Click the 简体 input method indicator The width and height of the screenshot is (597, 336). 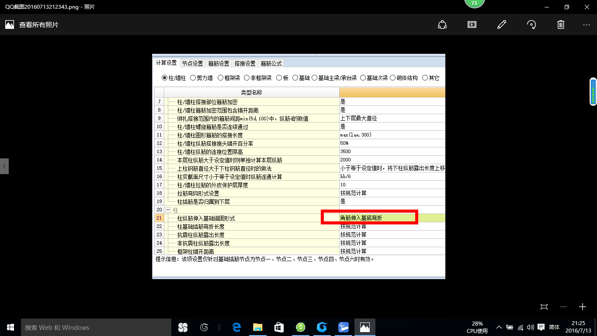pos(554,327)
